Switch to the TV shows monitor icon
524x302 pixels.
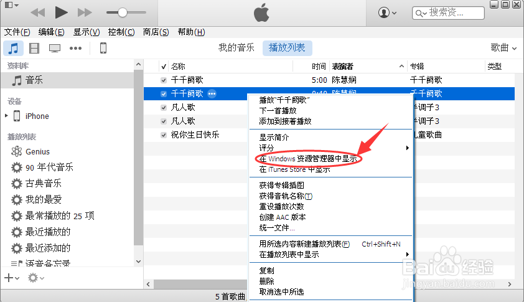coord(55,48)
